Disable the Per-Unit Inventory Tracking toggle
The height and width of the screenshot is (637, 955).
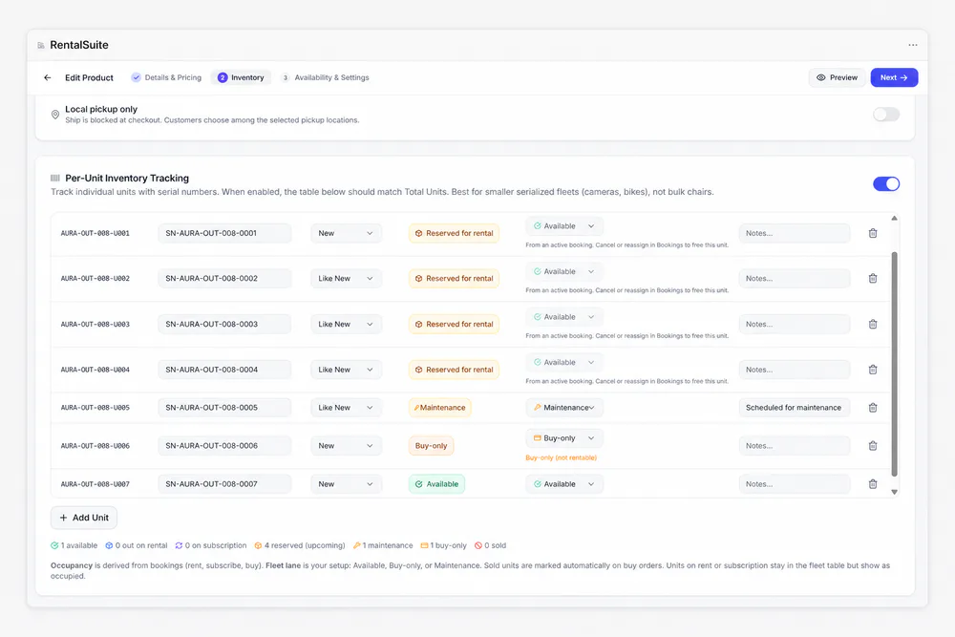[x=885, y=184]
